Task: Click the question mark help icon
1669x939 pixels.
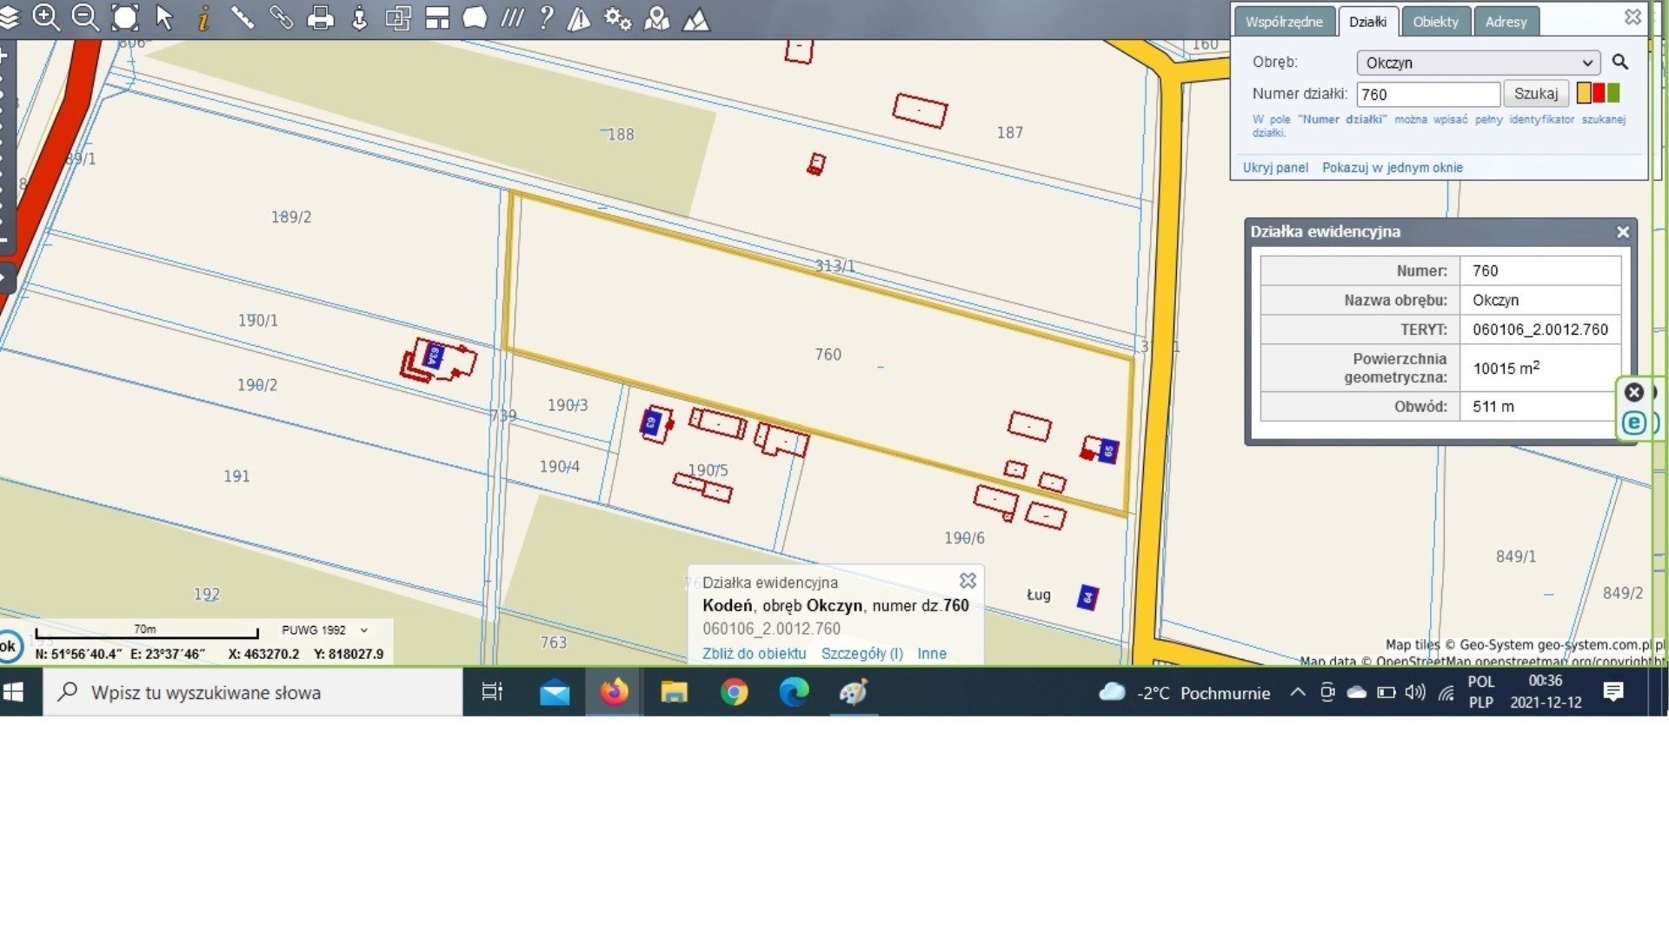Action: [x=546, y=17]
